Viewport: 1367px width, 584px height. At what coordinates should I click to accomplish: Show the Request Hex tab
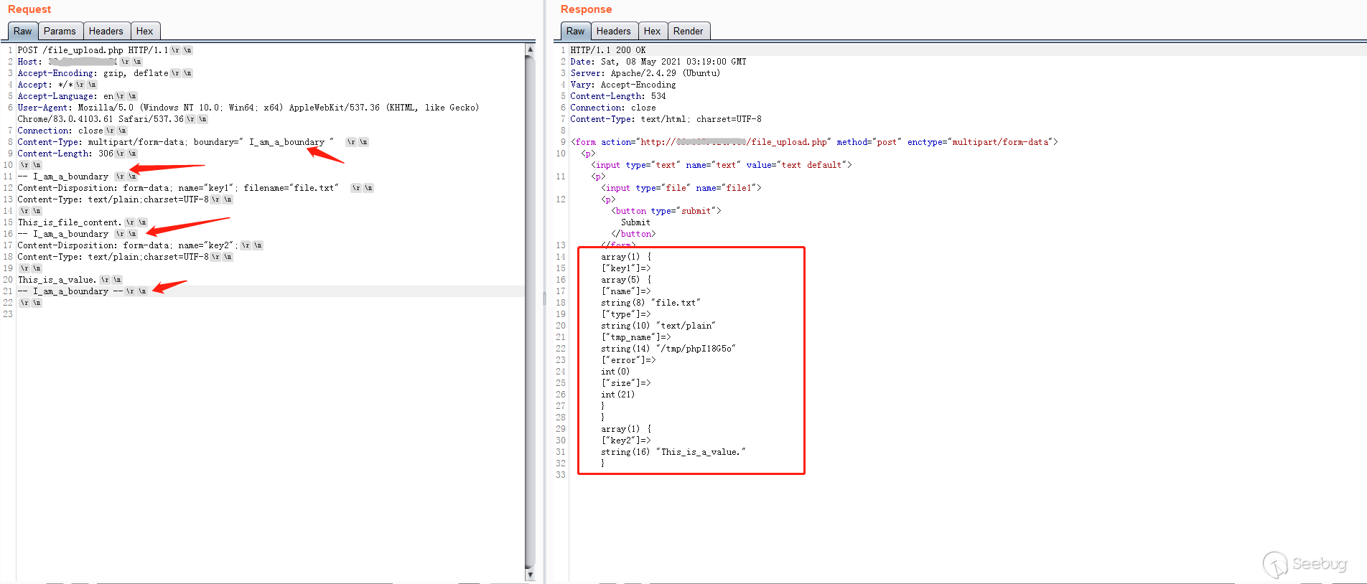pos(144,32)
